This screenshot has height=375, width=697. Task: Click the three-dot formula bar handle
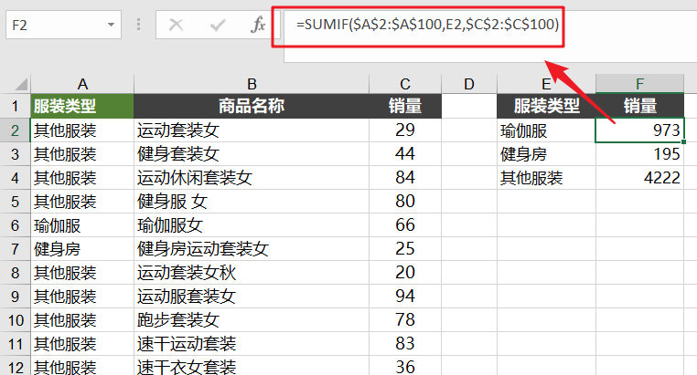point(139,25)
